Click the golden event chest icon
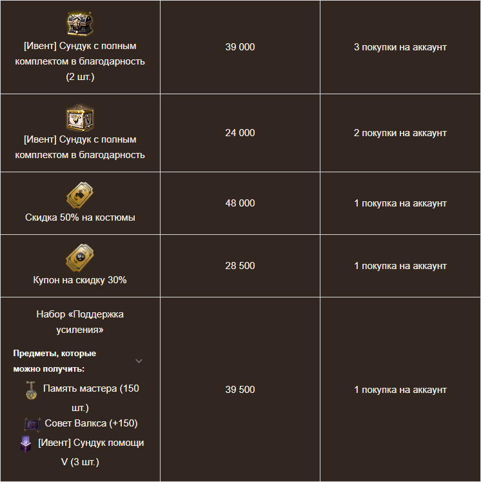The image size is (481, 482). (x=80, y=118)
